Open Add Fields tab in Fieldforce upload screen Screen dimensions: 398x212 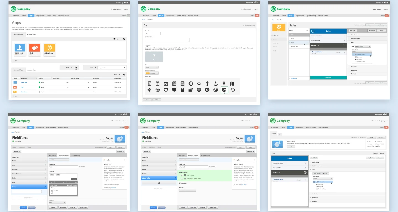point(182,155)
